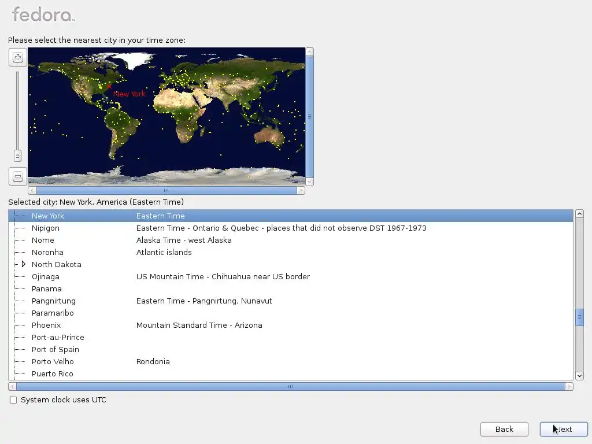
Task: Click 'Eastern Time - Pangnirtung, Nunavut' text
Action: (x=204, y=301)
